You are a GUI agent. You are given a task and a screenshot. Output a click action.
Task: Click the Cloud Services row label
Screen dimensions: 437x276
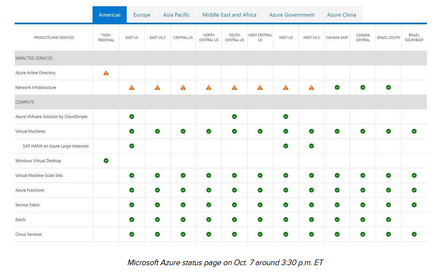pos(28,234)
